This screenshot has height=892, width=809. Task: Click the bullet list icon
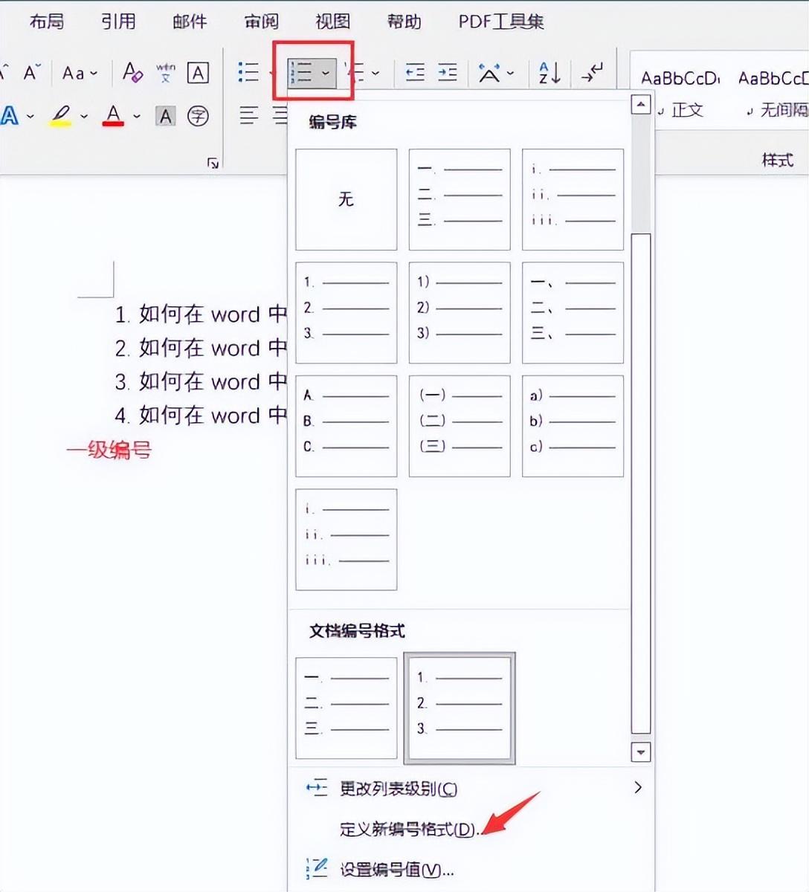pyautogui.click(x=248, y=72)
